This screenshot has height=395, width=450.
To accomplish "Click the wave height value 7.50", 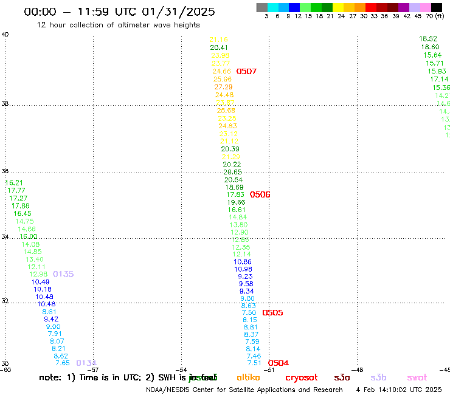I will (249, 313).
